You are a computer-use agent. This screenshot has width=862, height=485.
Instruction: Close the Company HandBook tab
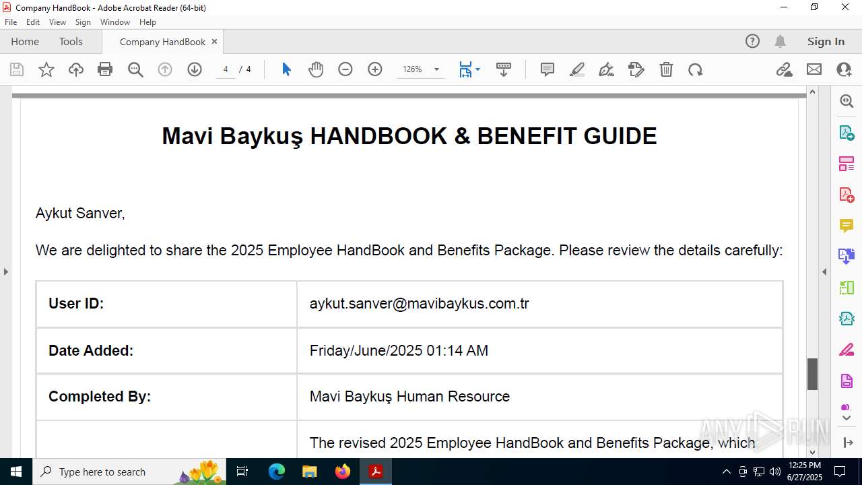(x=214, y=42)
